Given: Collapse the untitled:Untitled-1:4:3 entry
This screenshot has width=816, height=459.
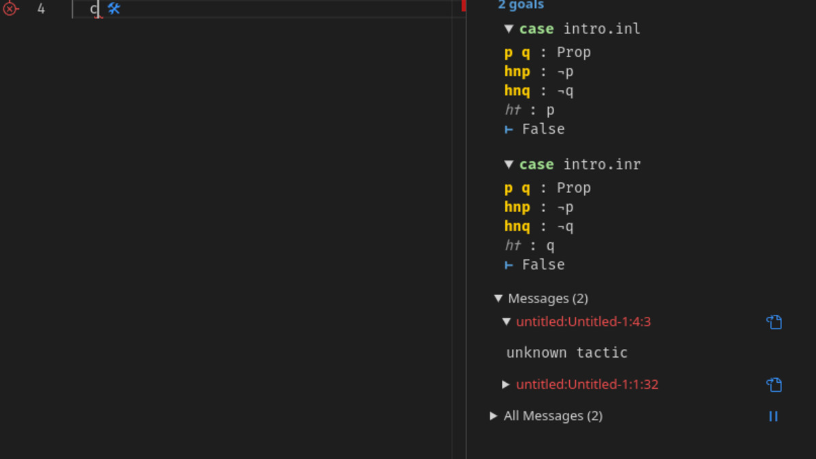Looking at the screenshot, I should point(506,322).
